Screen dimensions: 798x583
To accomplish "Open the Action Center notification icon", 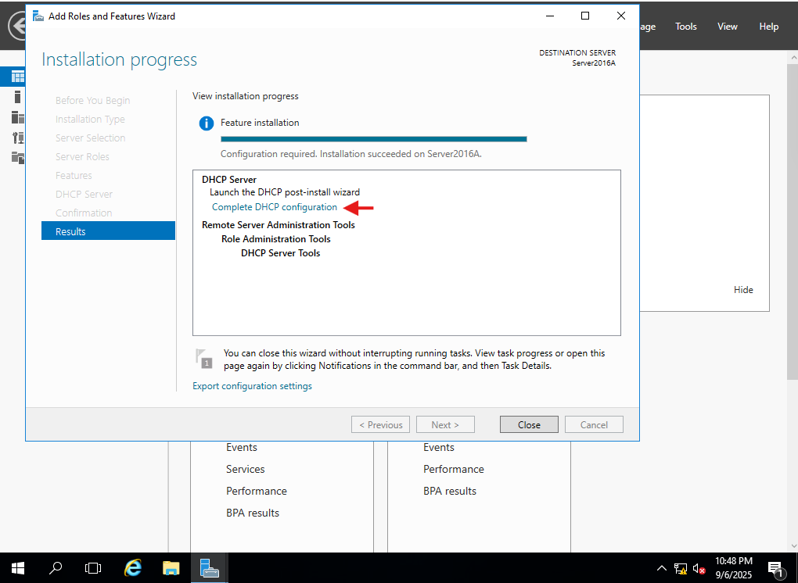I will click(x=775, y=568).
